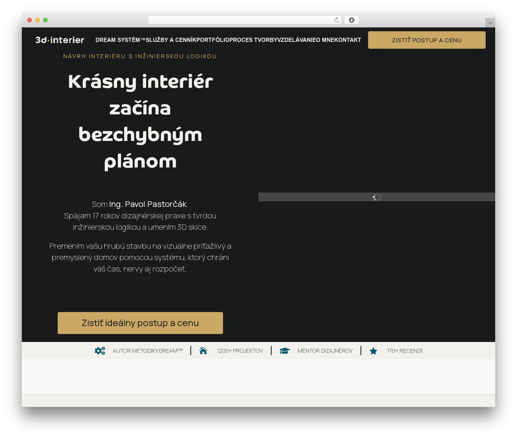This screenshot has width=517, height=438.
Task: Click the graduation cap icon for mentor
Action: [285, 351]
